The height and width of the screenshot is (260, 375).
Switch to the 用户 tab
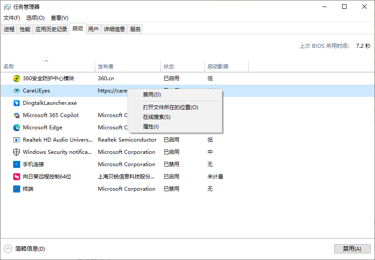point(93,29)
